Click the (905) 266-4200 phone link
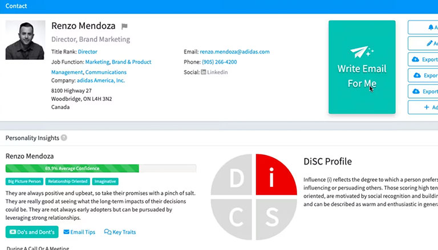The height and width of the screenshot is (250, 438). pos(219,62)
